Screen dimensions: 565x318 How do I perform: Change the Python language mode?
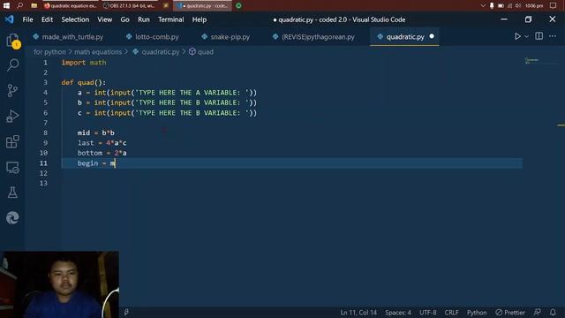pos(477,312)
